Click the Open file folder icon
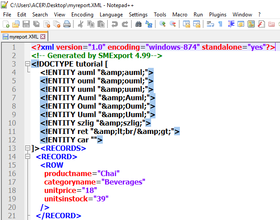280x220 pixels. tap(16, 24)
